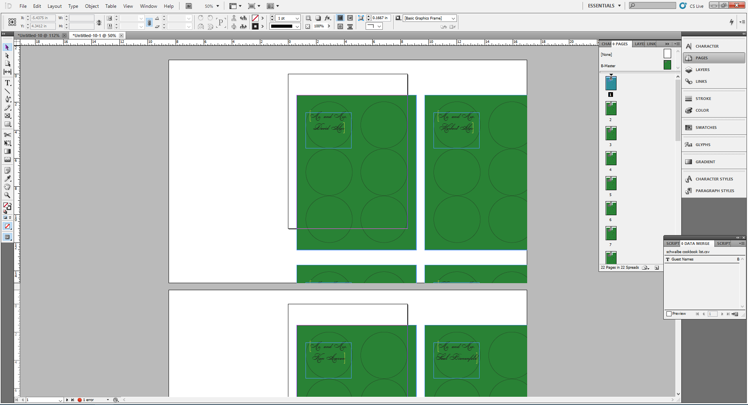
Task: Click the 1 error preflight indicator
Action: tap(86, 400)
